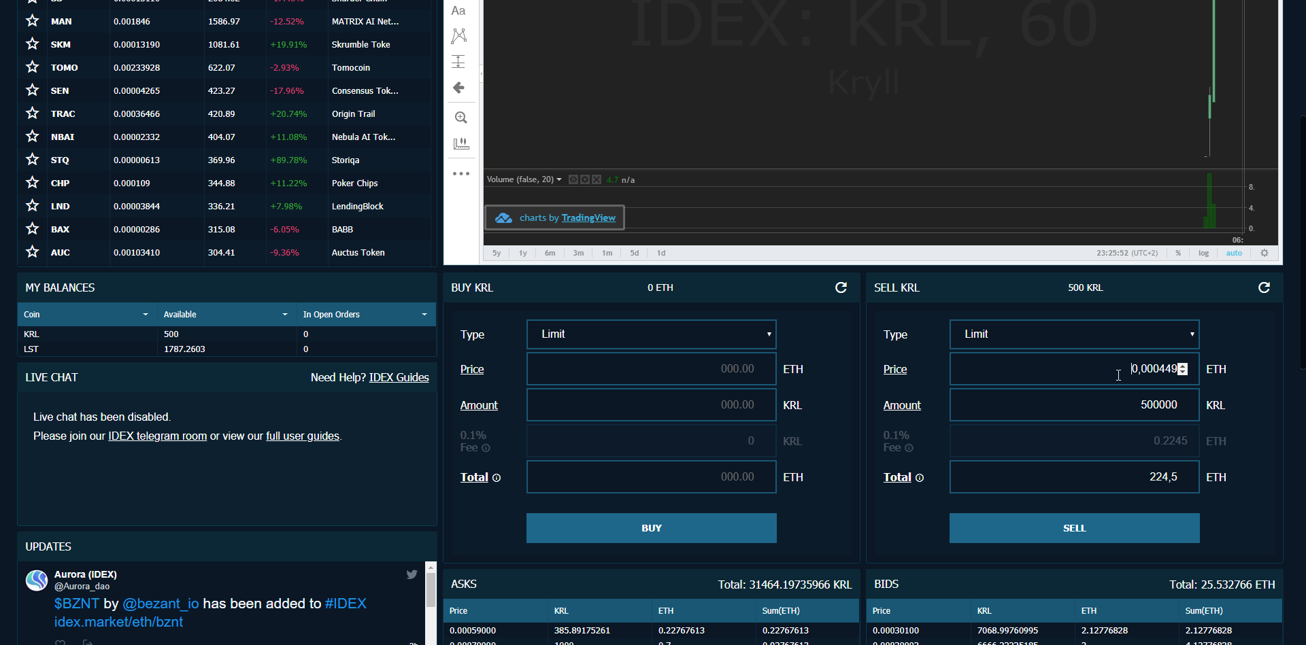Viewport: 1306px width, 645px height.
Task: Open chart settings gear icon
Action: click(x=1265, y=253)
